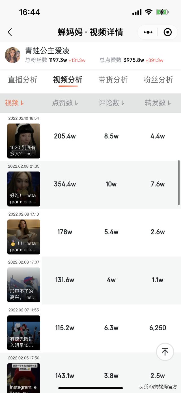Tap the battery status icon
This screenshot has width=181, height=393.
pos(162,12)
